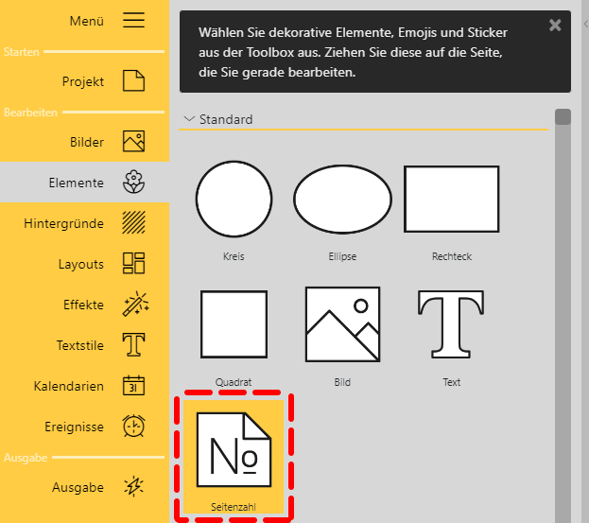589x523 pixels.
Task: Select the Elemente sidebar label
Action: [x=77, y=183]
